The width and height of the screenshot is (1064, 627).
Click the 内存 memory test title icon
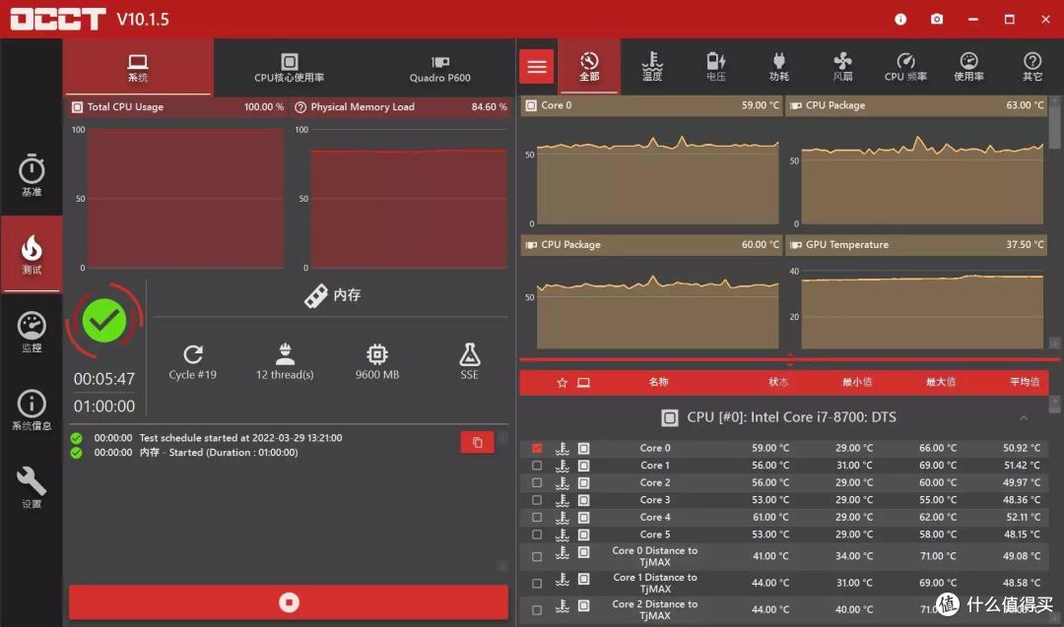coord(316,295)
